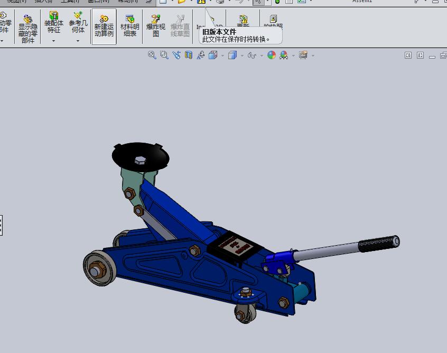Viewport: 447px width, 353px height.
Task: Click the yellow old-version warning icon
Action: [201, 2]
